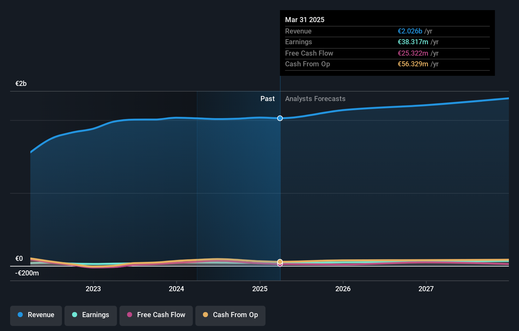
Task: Click the Mar 31 2025 tooltip date
Action: tap(305, 20)
